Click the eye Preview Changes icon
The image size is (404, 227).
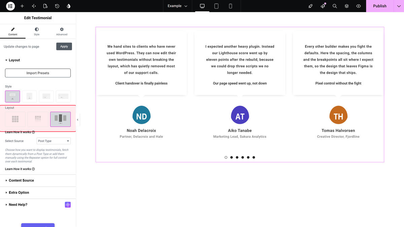click(359, 6)
